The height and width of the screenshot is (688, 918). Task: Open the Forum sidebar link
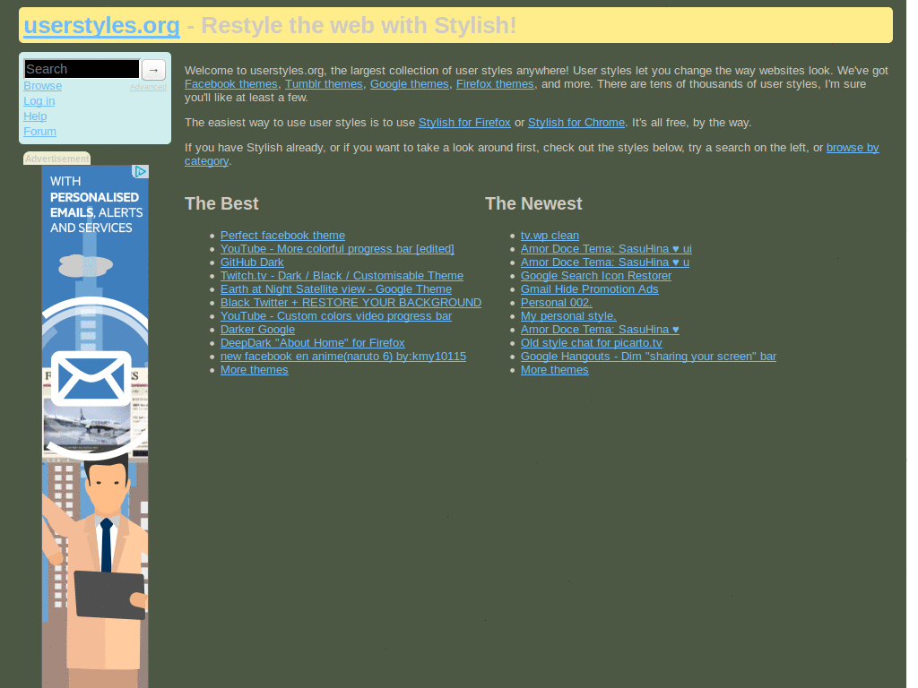click(39, 132)
